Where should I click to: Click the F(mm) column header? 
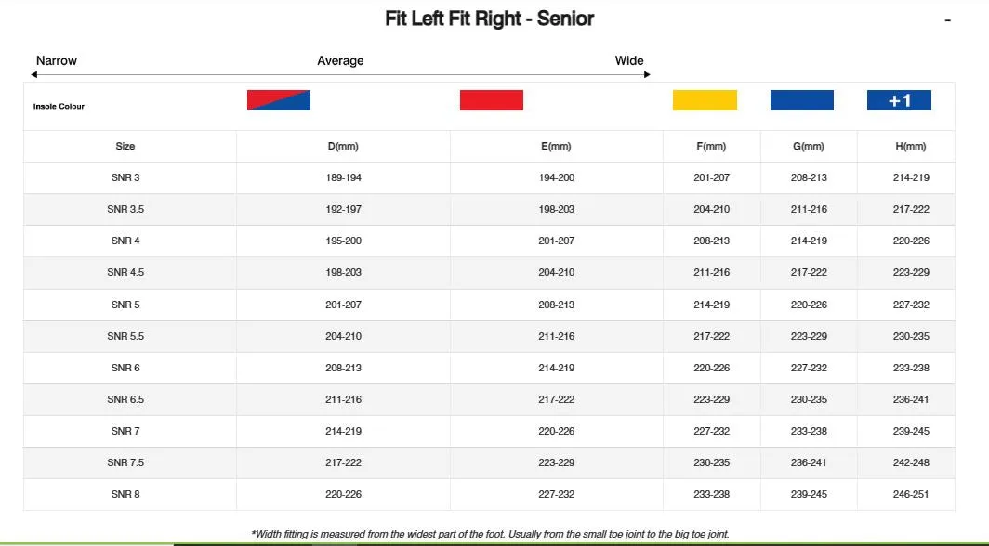tap(711, 146)
